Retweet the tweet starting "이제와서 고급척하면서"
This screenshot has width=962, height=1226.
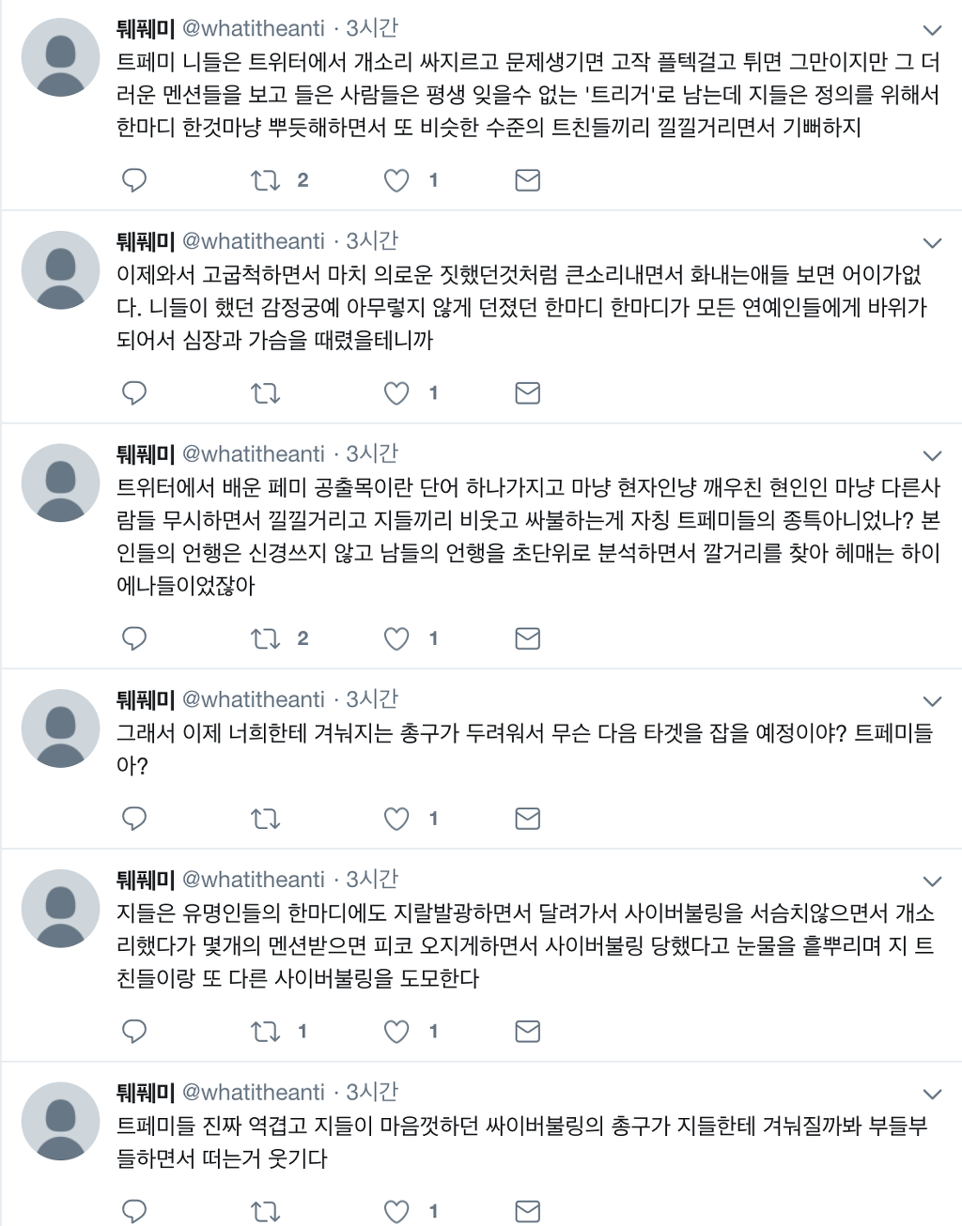(x=266, y=393)
